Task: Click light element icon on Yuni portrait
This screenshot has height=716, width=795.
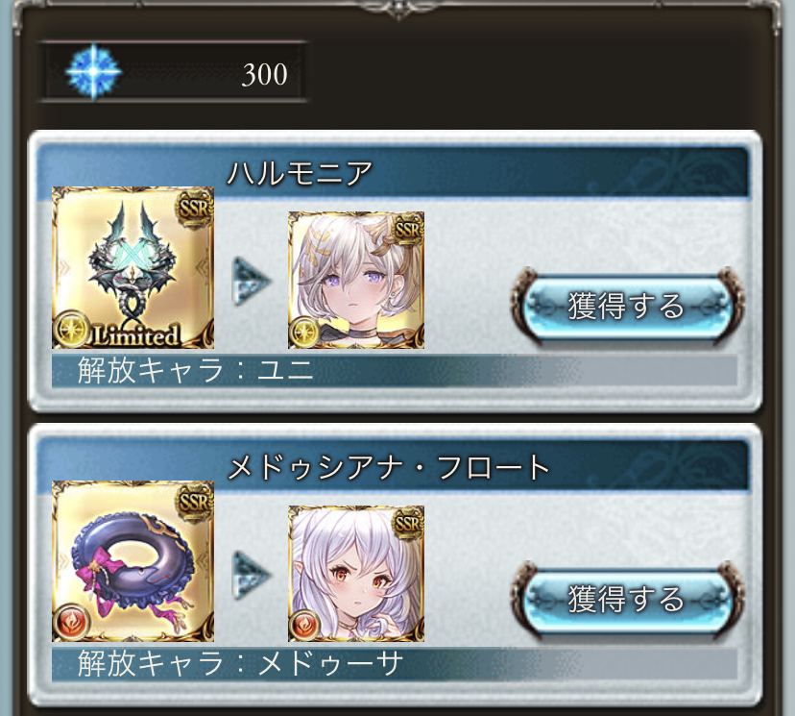Action: (303, 333)
